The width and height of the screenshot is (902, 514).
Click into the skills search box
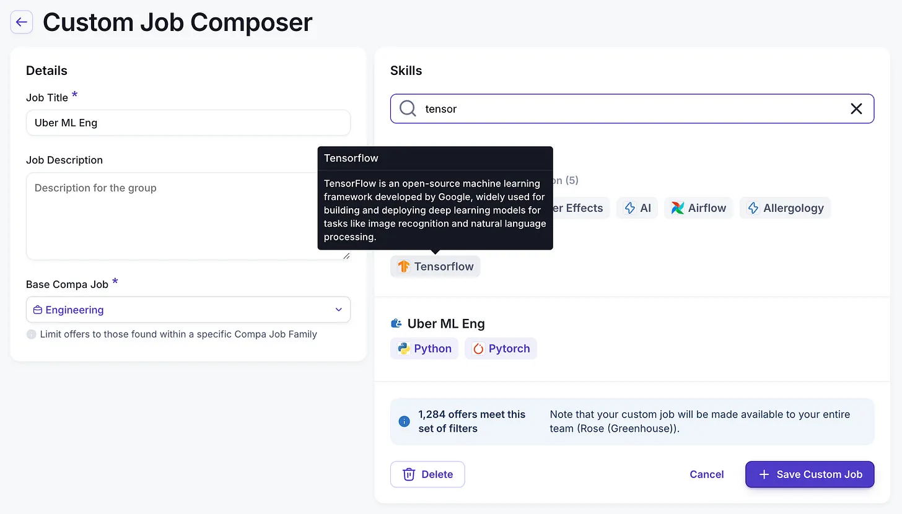point(632,109)
